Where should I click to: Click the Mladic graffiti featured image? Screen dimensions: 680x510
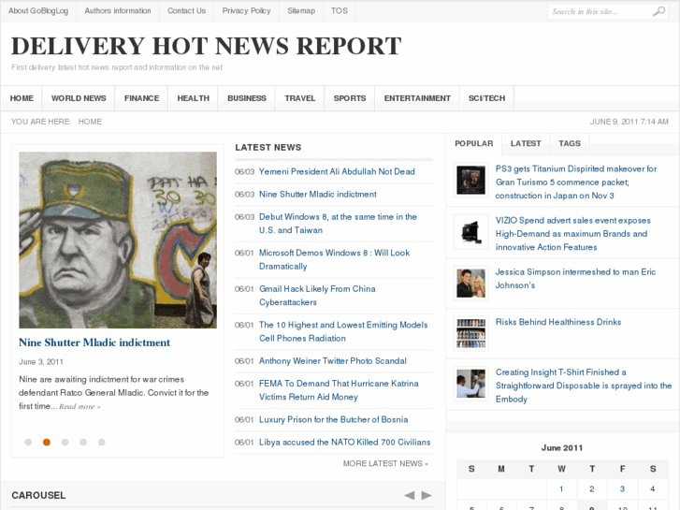click(x=118, y=240)
